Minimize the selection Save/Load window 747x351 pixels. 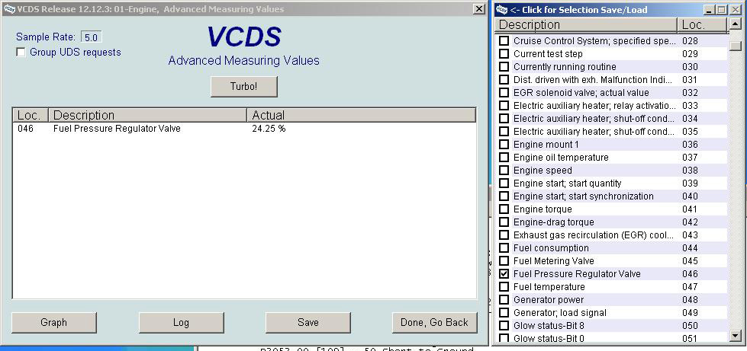[708, 9]
